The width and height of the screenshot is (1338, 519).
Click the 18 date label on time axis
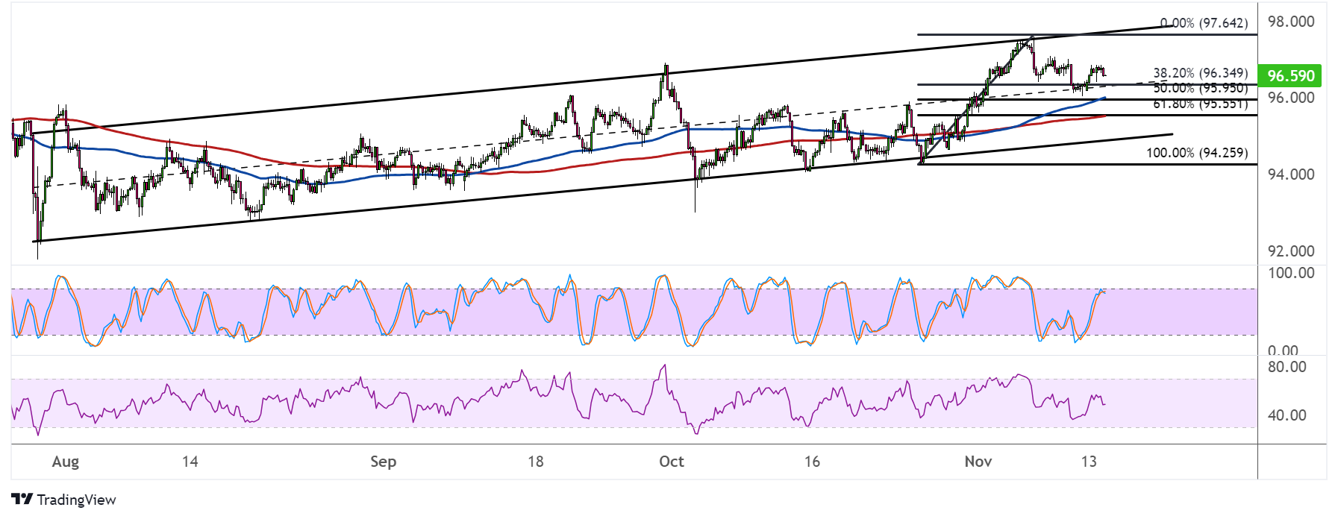tap(536, 462)
